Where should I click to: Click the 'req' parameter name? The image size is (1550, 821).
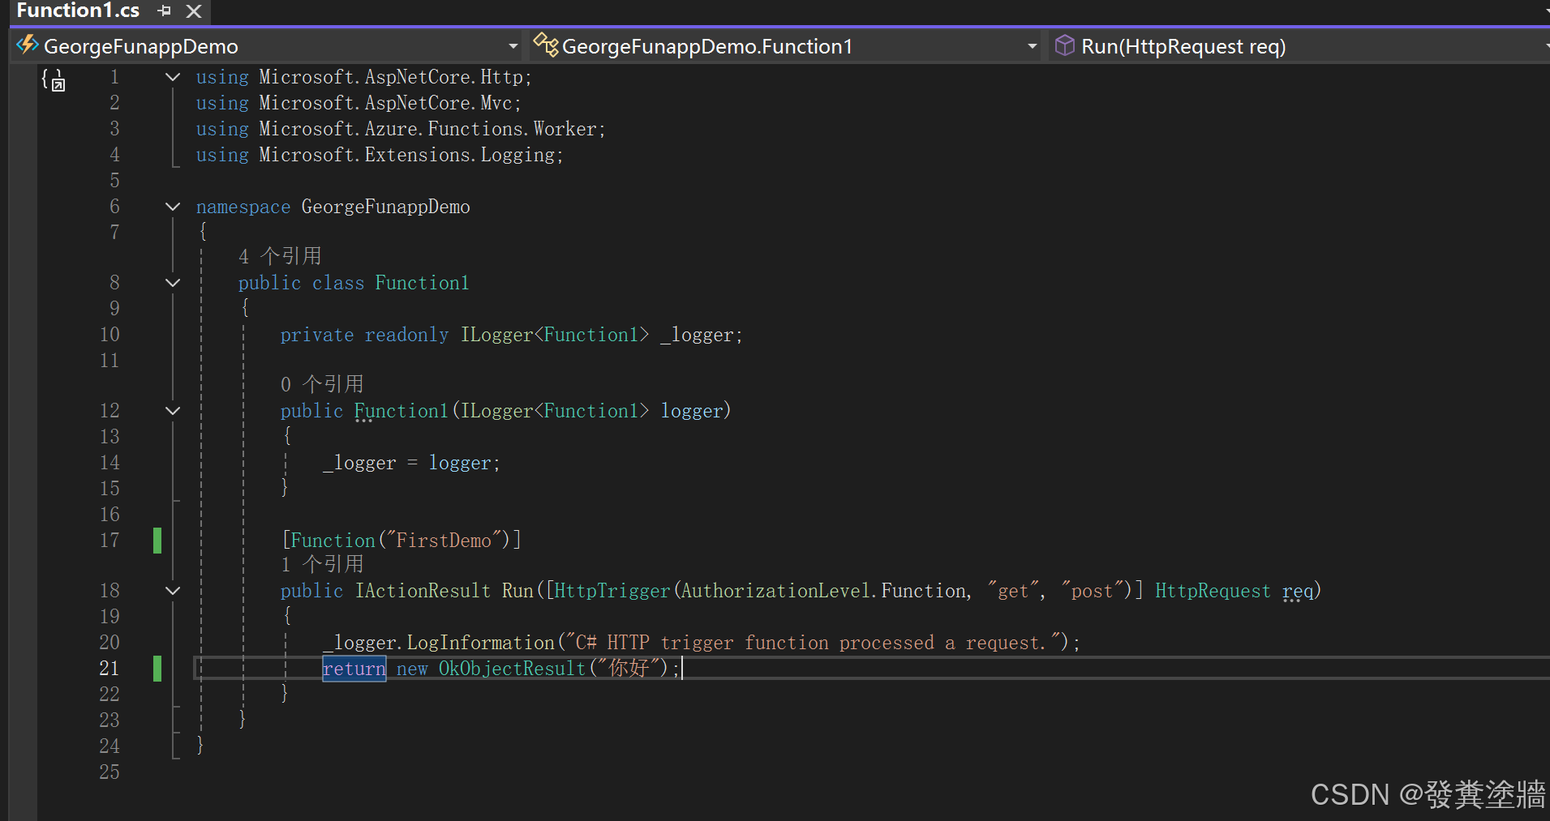1298,591
